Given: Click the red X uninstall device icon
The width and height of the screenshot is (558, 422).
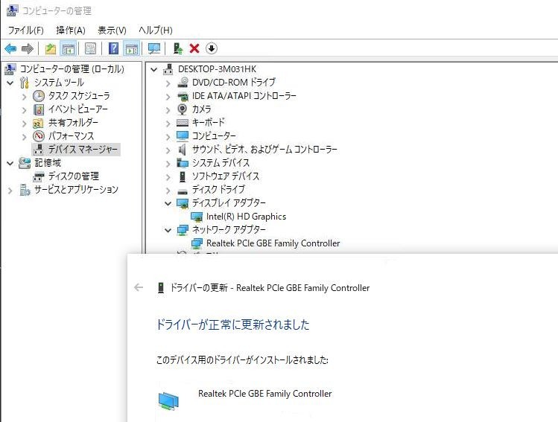Looking at the screenshot, I should (x=194, y=48).
